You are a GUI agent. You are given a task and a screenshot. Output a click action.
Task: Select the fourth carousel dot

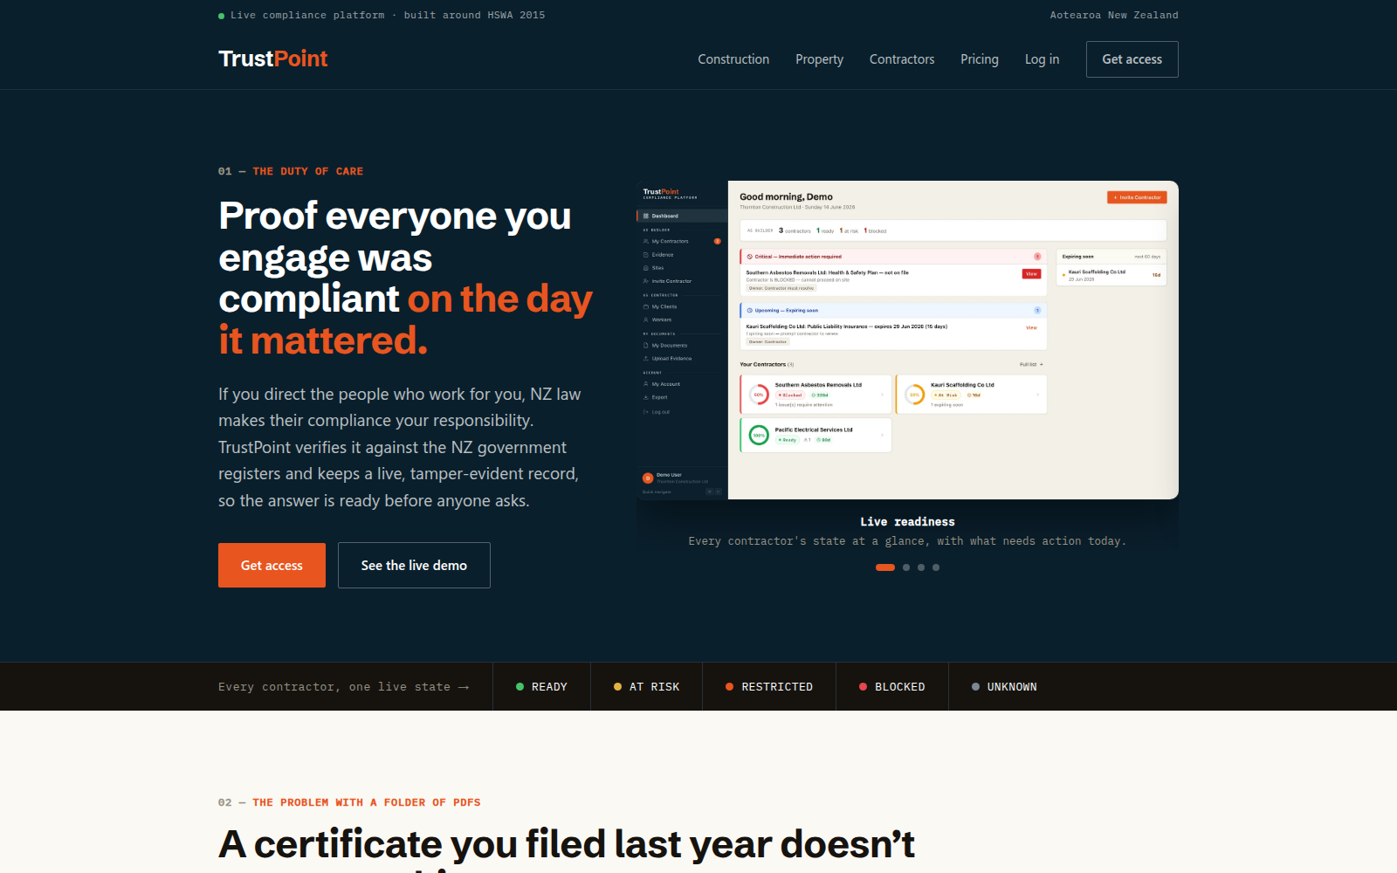coord(936,567)
